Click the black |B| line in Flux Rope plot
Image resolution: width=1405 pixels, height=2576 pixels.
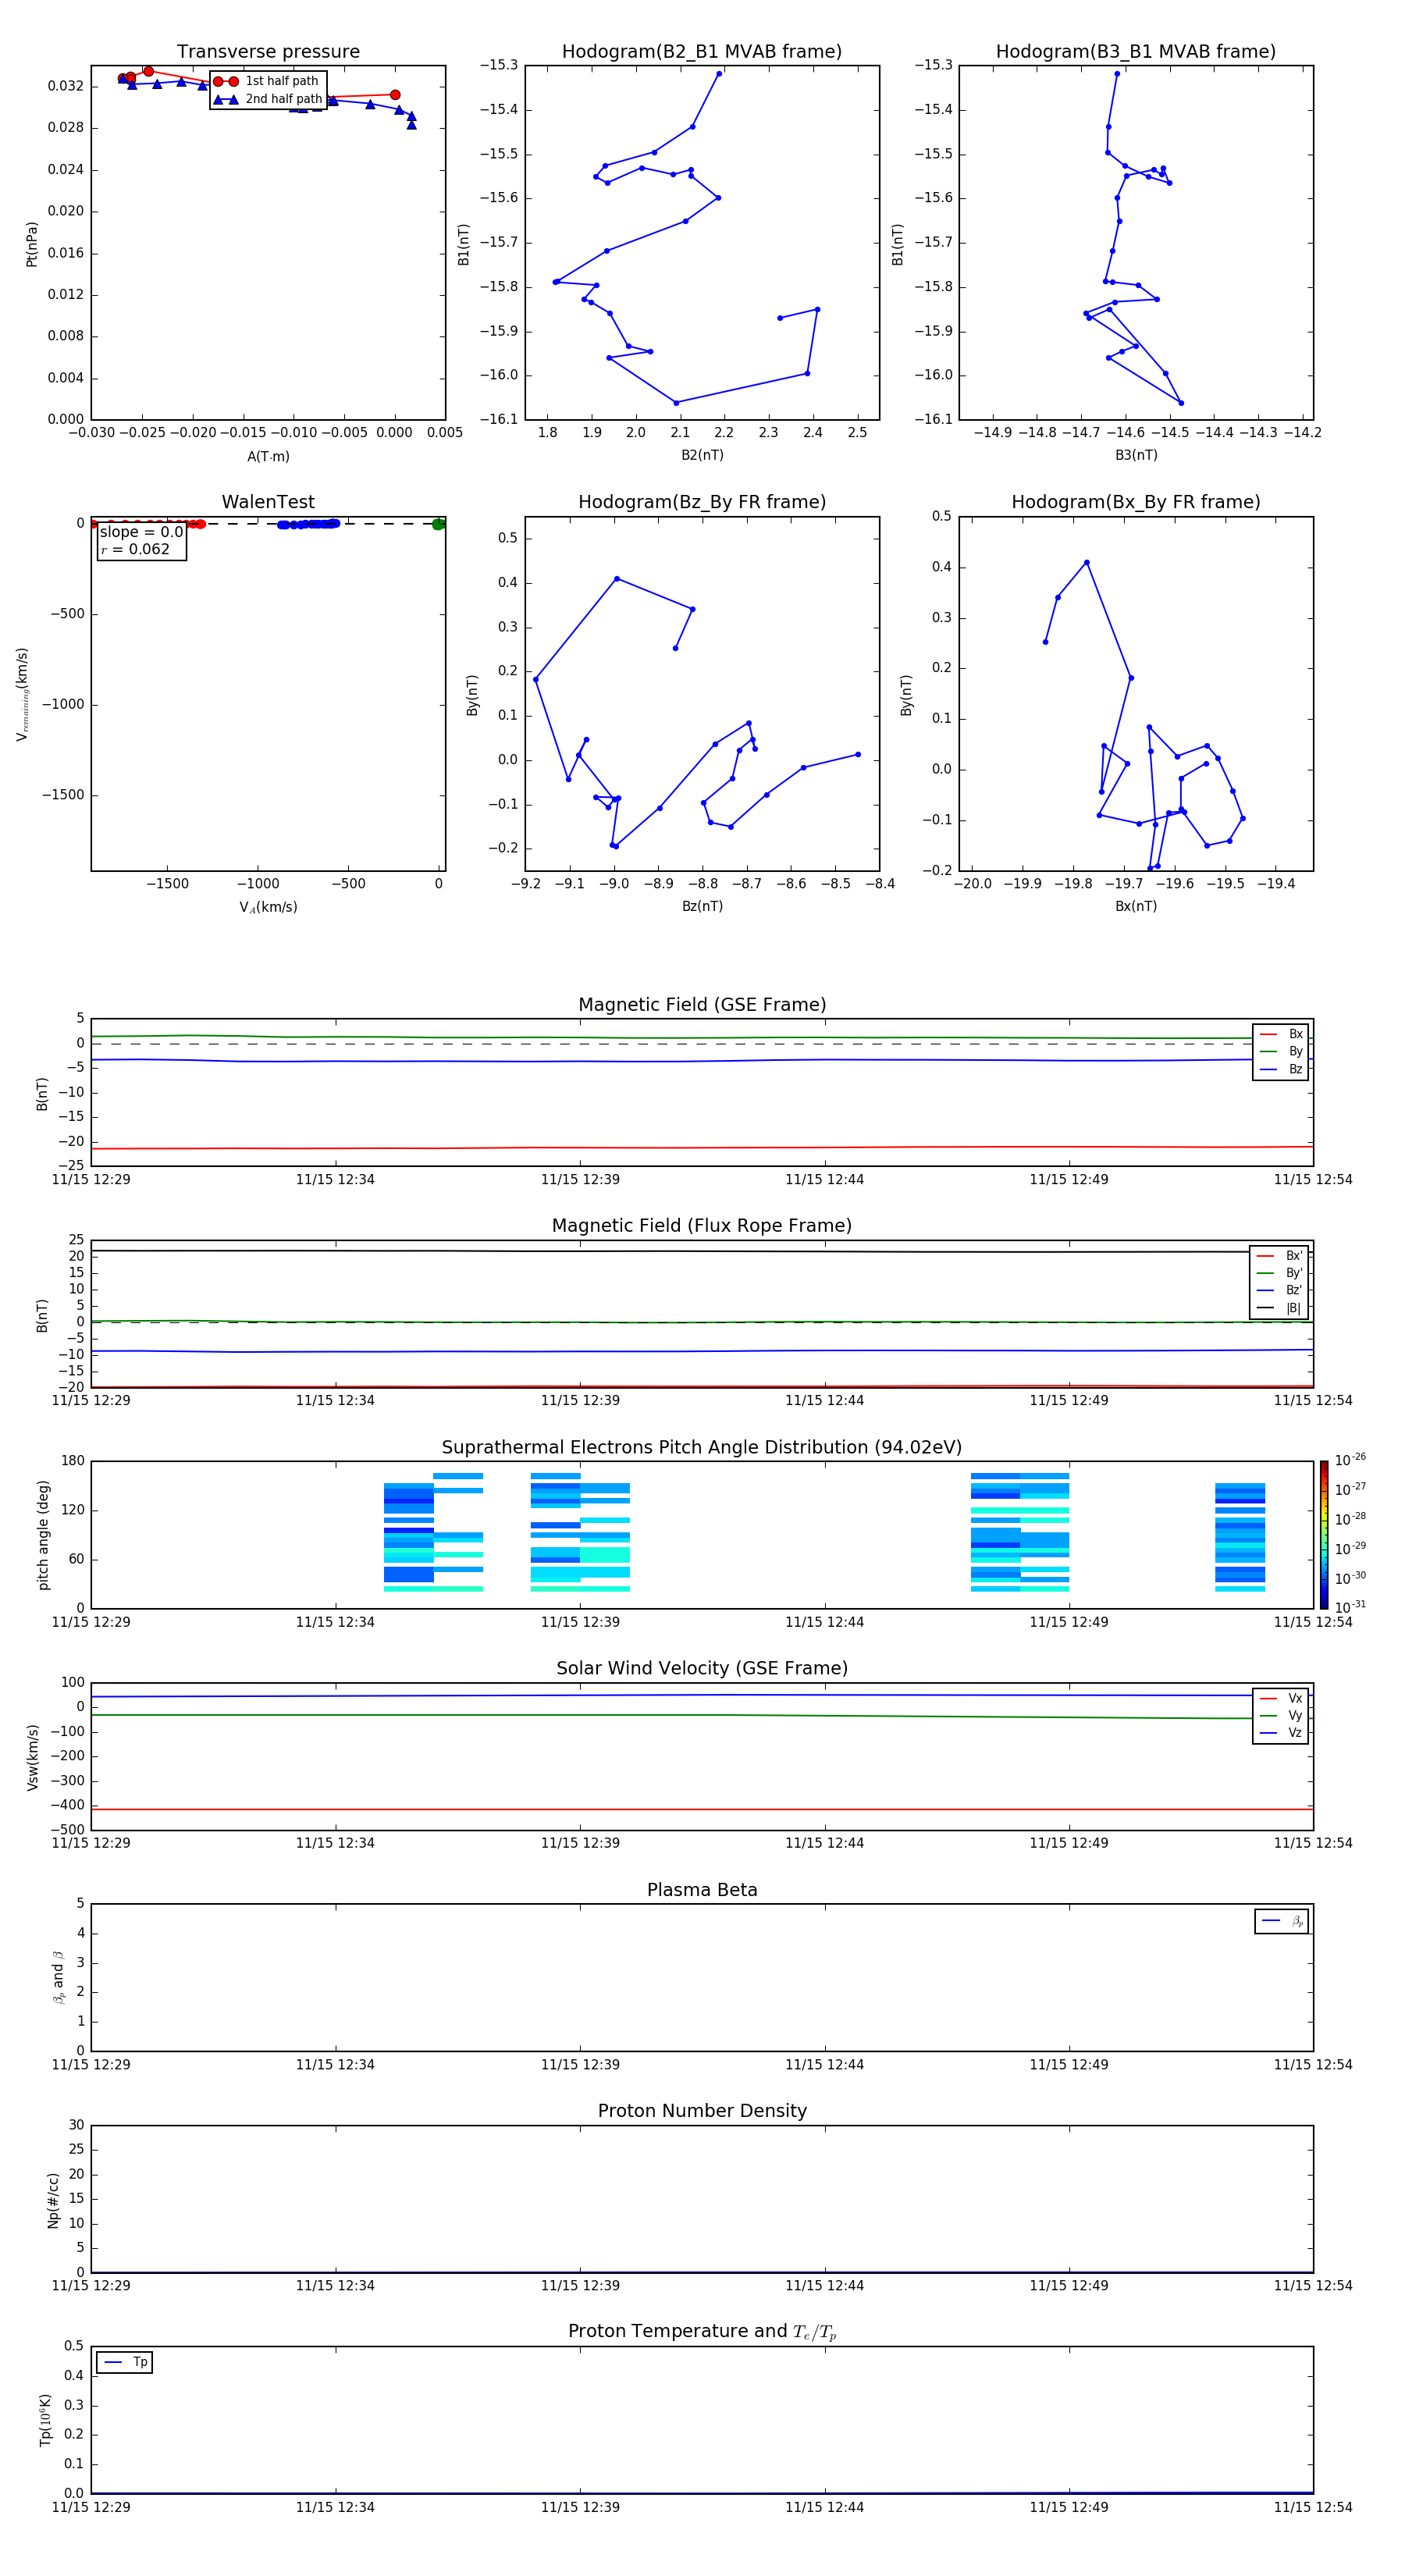point(702,1251)
